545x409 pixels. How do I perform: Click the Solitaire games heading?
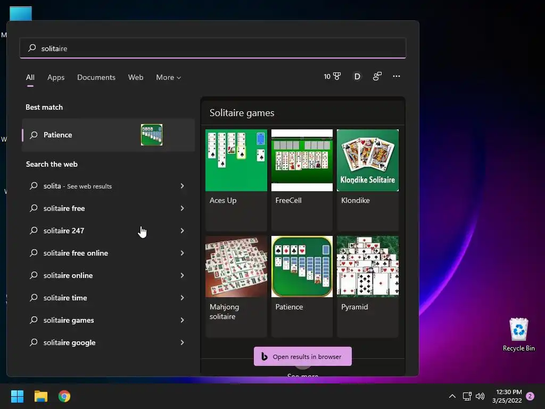[x=242, y=113]
